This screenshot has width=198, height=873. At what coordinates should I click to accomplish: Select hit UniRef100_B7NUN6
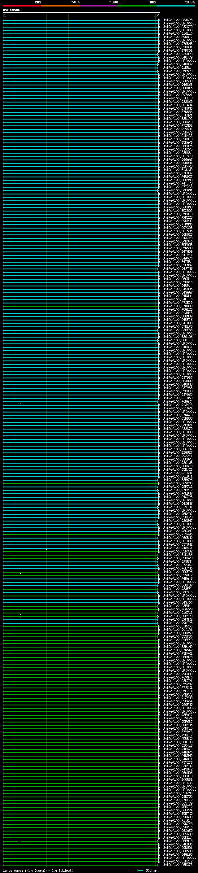(178, 108)
